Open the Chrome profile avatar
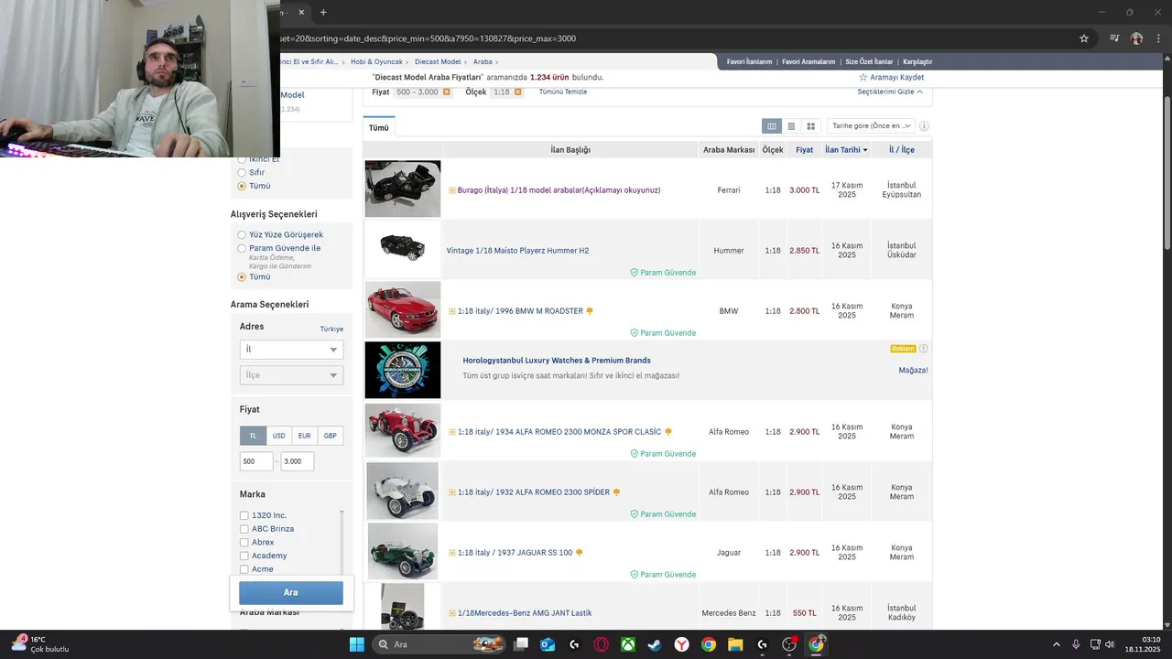This screenshot has height=659, width=1172. pyautogui.click(x=1136, y=38)
